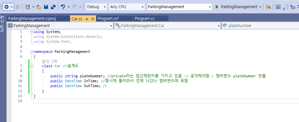Viewport: 299px width, 122px height.
Task: Open the New Project dropdown arrow
Action: pos(33,7)
